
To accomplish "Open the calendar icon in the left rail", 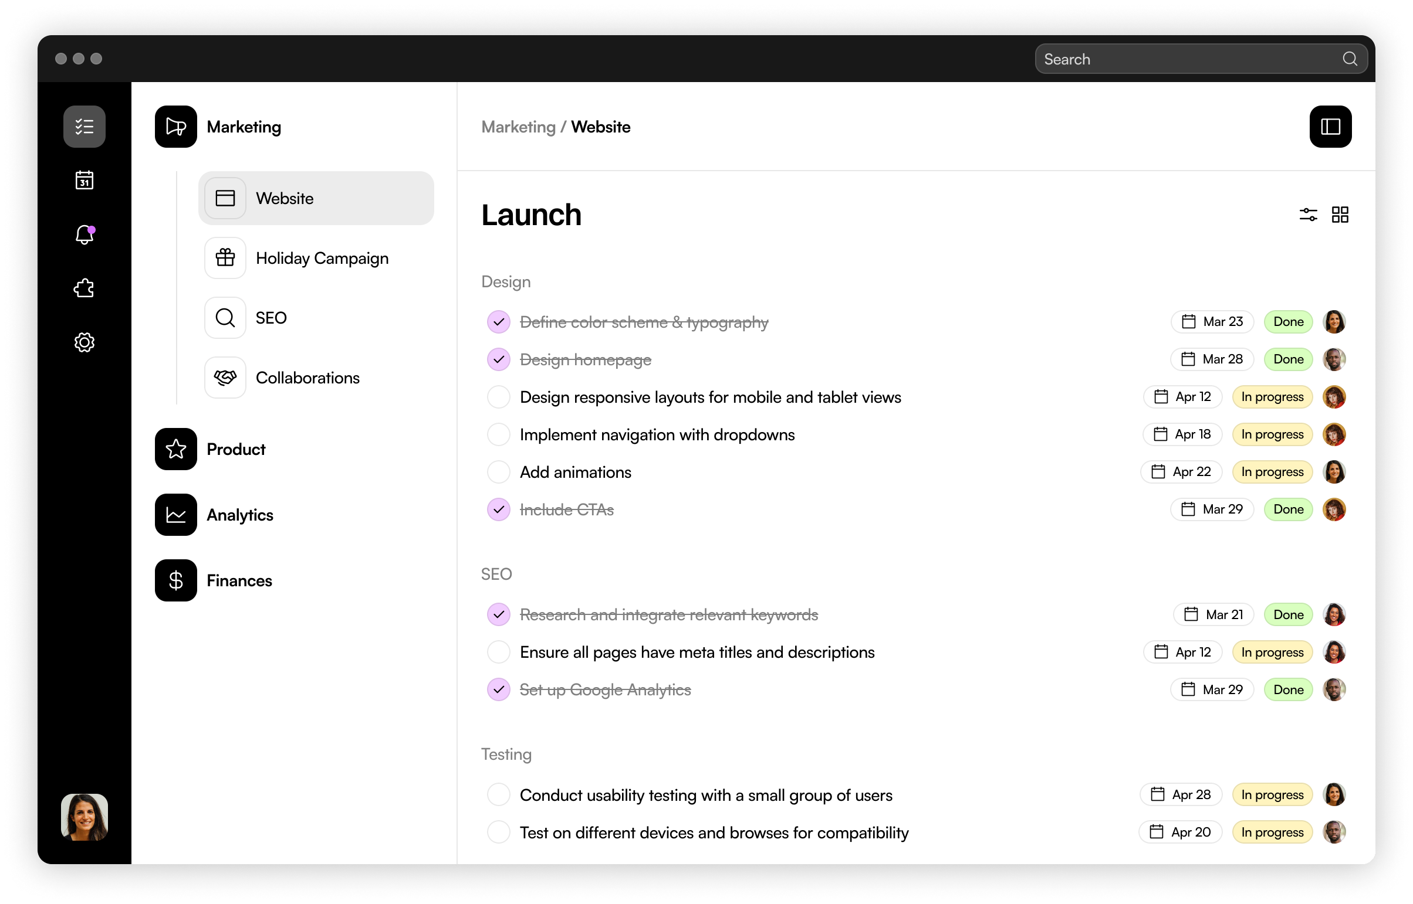I will (x=84, y=180).
